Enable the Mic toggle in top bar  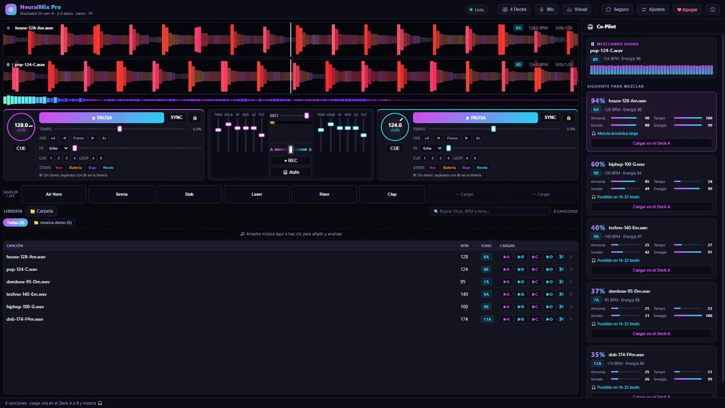click(547, 10)
